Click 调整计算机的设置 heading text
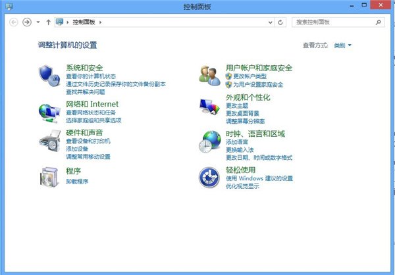Viewport: 395px width, 275px height. [68, 45]
